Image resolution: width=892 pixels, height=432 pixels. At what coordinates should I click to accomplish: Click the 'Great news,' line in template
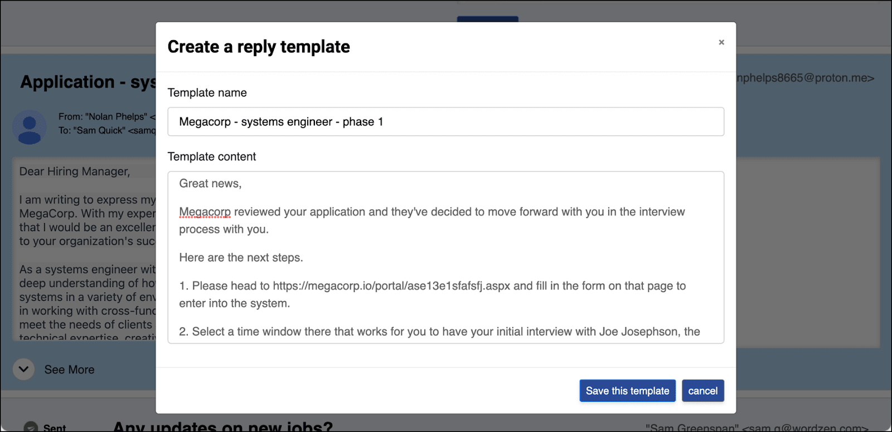pos(210,183)
